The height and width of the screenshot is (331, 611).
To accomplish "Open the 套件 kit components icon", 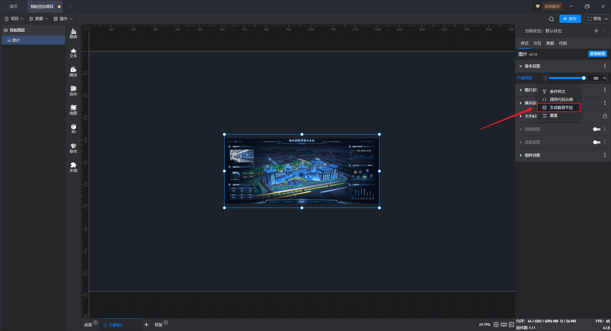I will click(x=73, y=148).
